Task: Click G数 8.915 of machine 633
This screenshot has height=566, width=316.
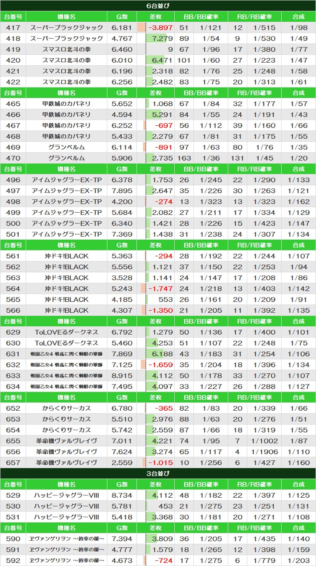Action: [122, 375]
